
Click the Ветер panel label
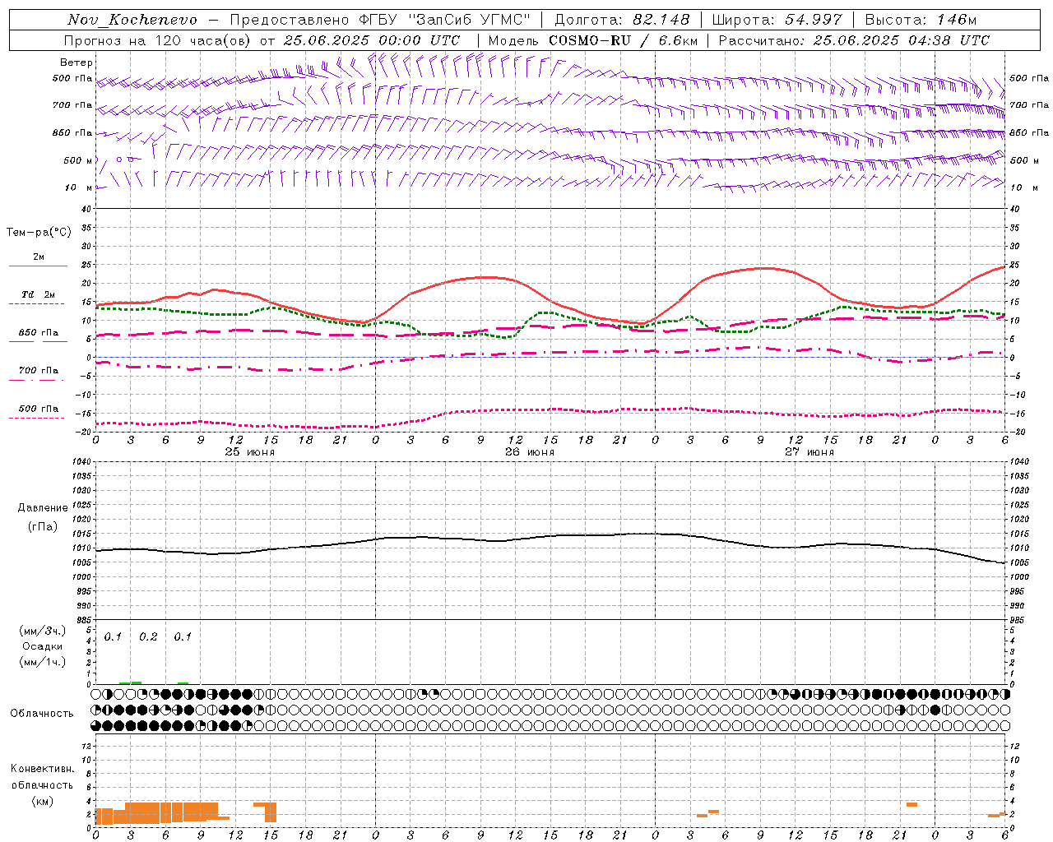(77, 62)
